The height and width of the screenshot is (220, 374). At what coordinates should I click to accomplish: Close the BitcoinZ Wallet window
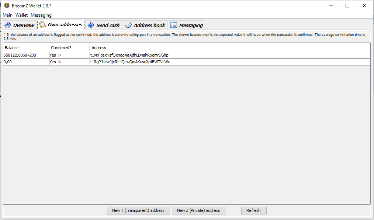[364, 6]
